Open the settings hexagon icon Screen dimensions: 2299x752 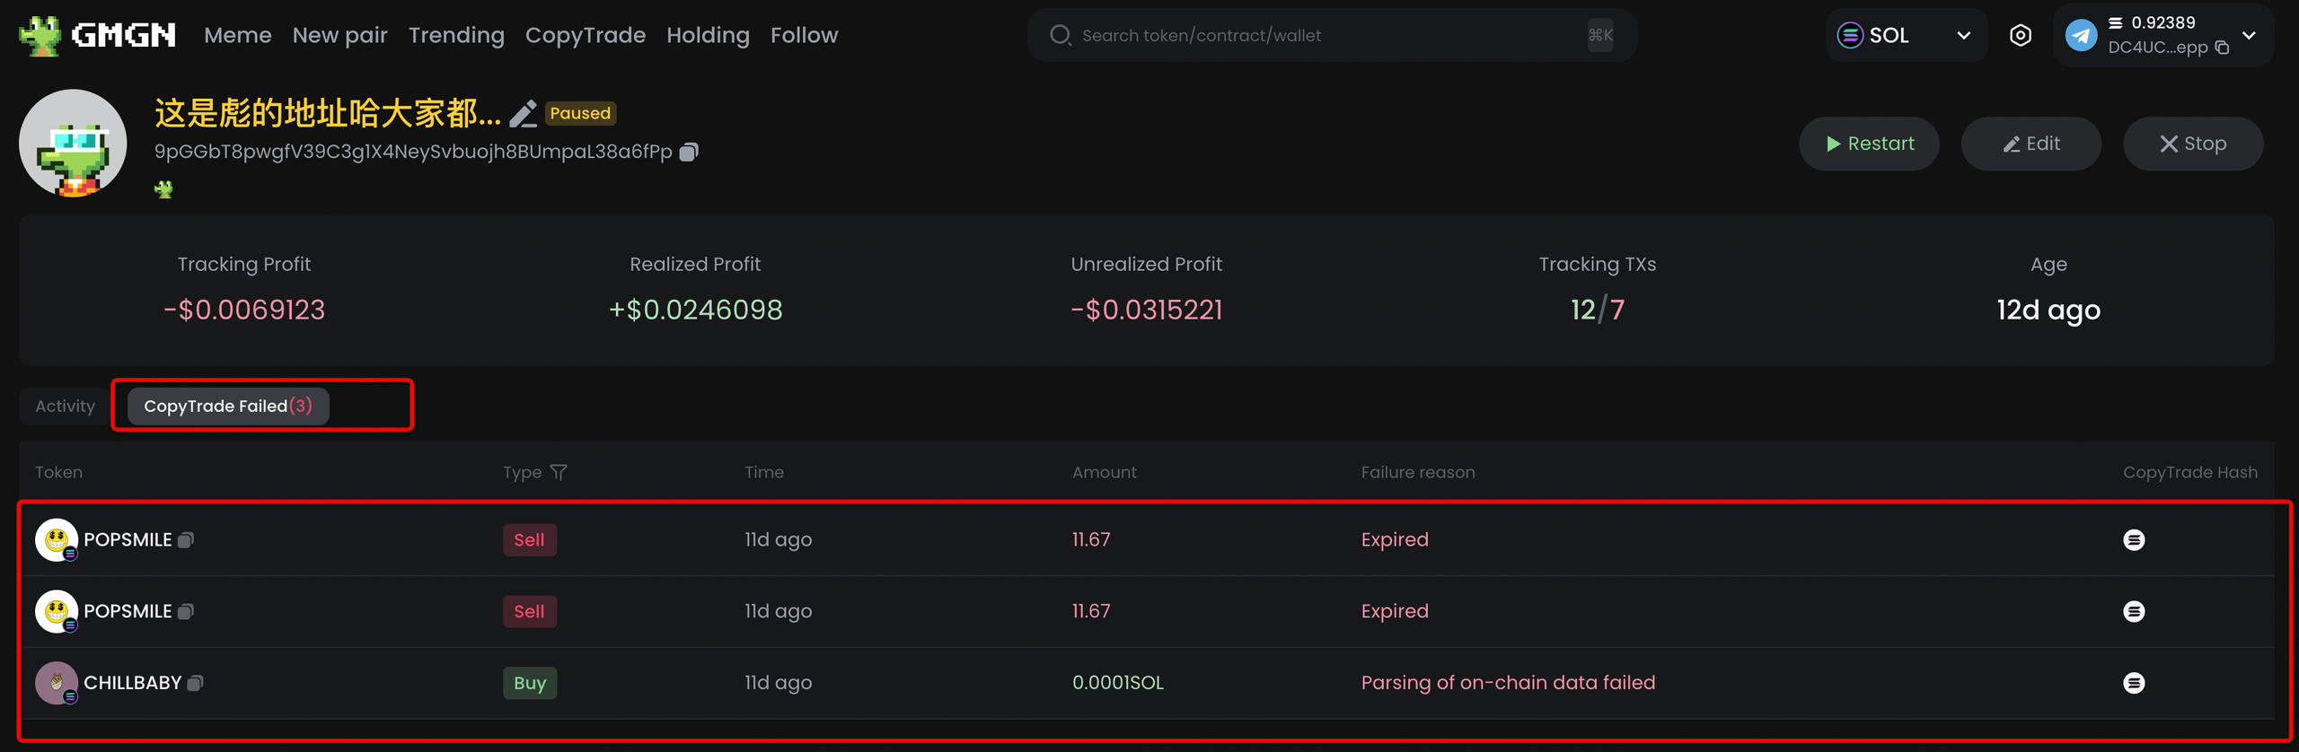click(2021, 36)
